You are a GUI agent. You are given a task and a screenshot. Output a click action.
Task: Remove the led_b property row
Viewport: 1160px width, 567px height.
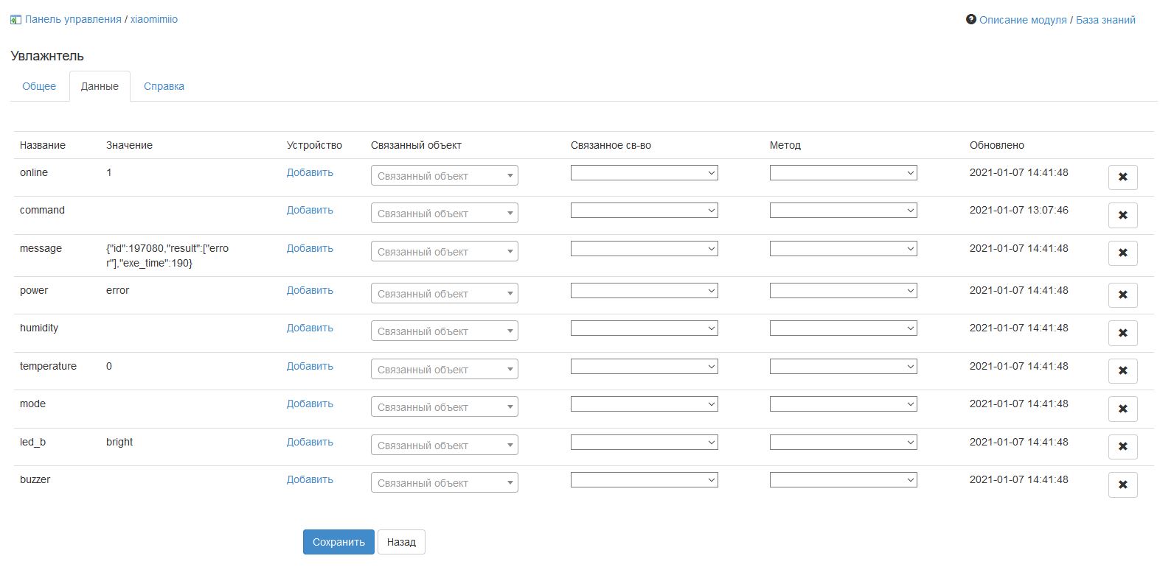[x=1122, y=446]
